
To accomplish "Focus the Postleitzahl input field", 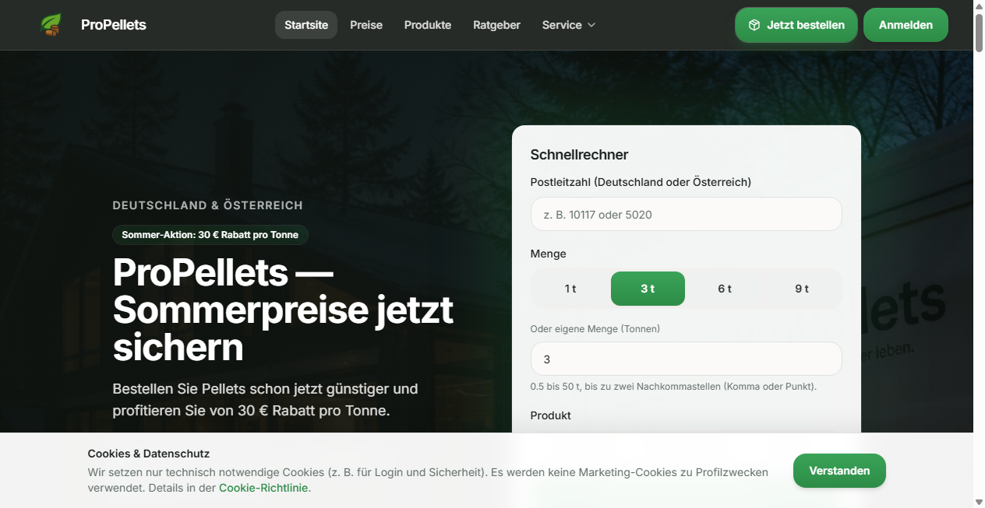I will (686, 214).
